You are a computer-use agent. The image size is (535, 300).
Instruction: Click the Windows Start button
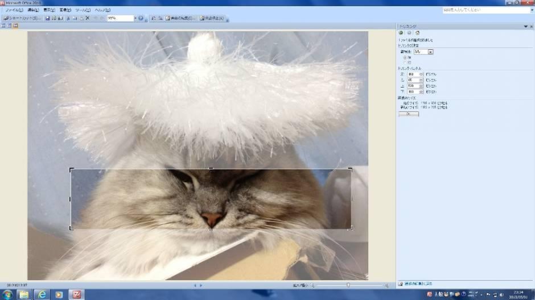[7, 294]
